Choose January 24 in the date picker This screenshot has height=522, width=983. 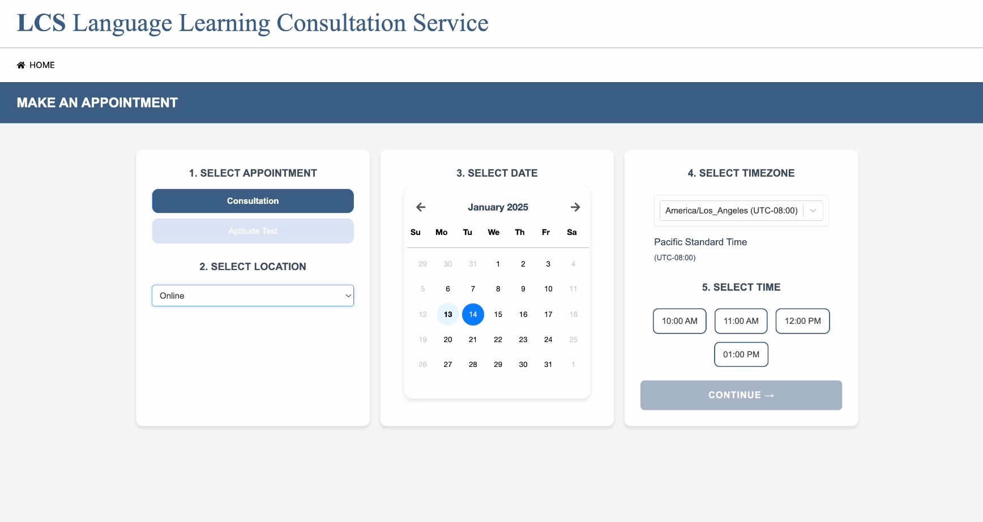(548, 340)
